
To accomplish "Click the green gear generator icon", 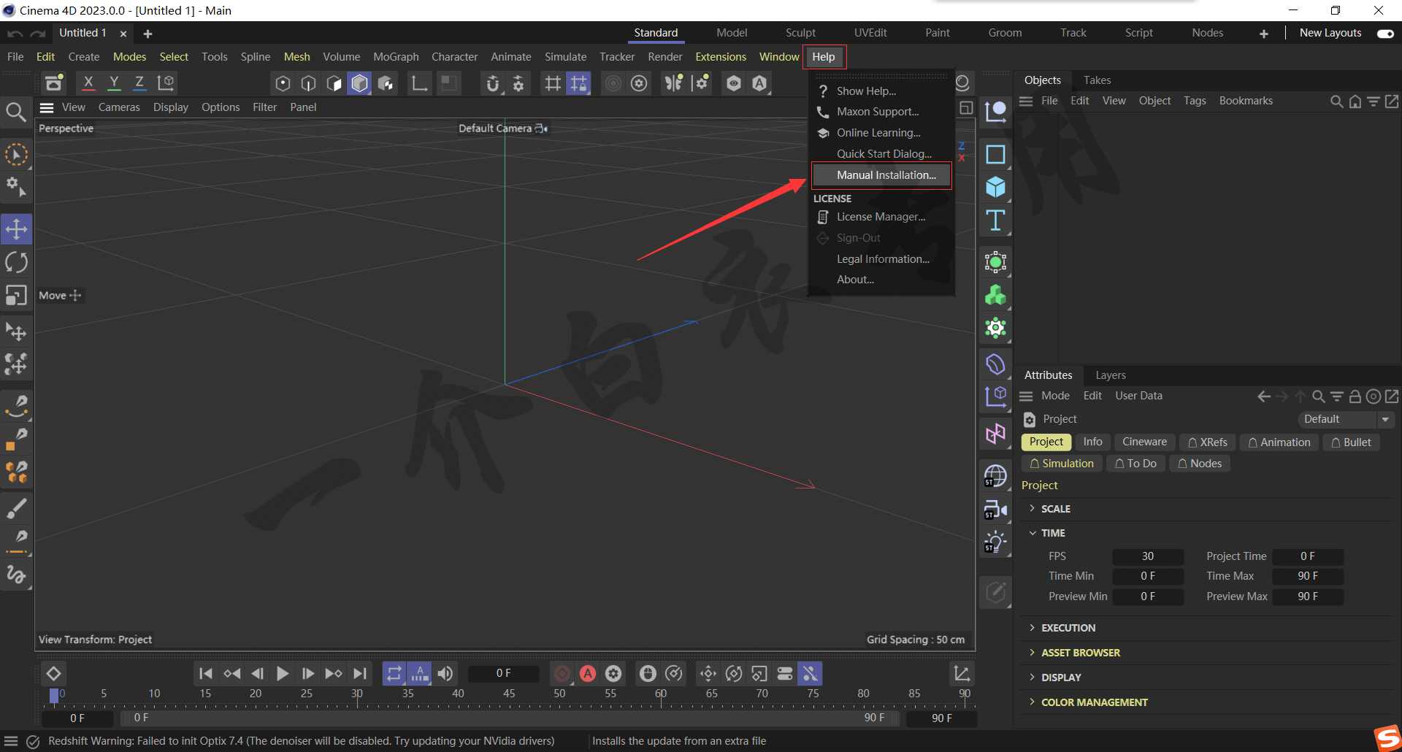I will point(995,328).
